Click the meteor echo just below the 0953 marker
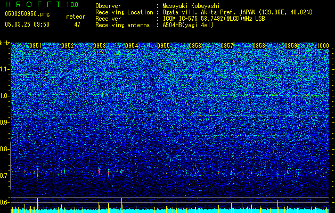This screenshot has width=335, height=213. pyautogui.click(x=99, y=171)
